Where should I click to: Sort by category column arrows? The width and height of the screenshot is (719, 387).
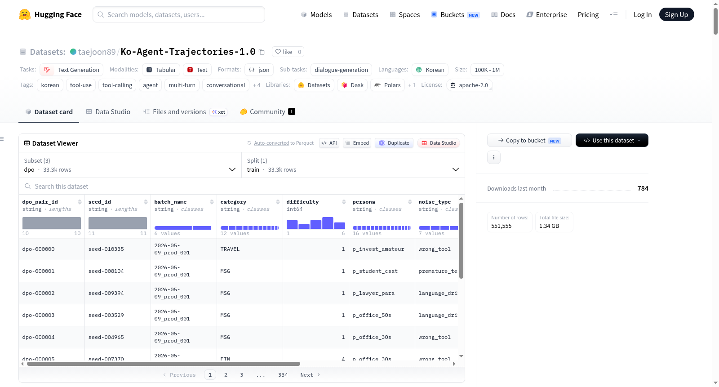pos(278,202)
